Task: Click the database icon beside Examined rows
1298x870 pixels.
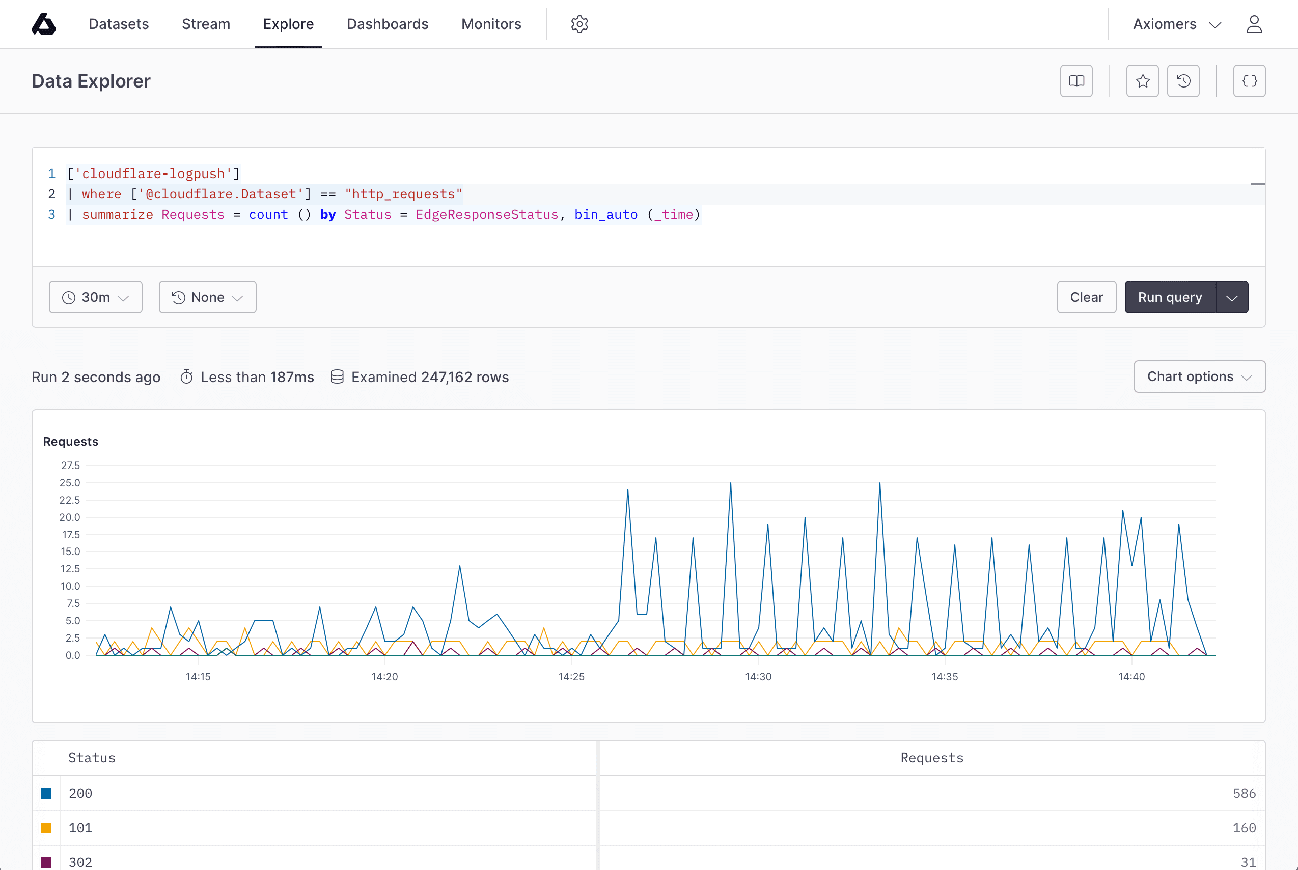Action: click(337, 376)
